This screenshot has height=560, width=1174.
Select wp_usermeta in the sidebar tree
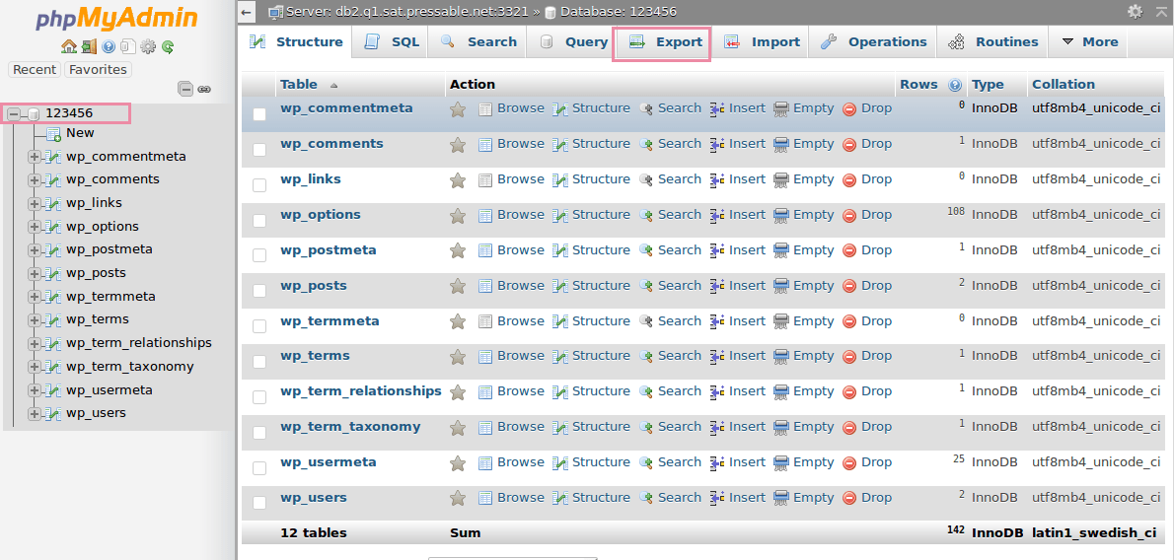tap(110, 390)
